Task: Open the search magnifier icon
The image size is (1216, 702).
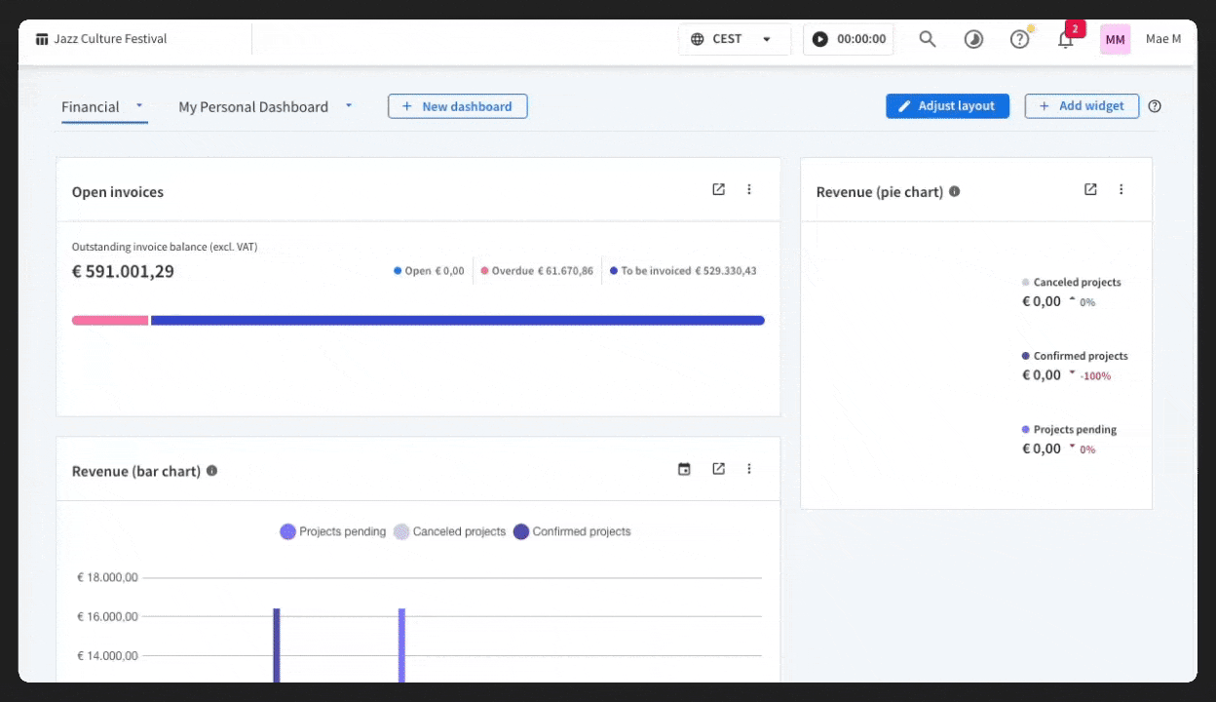Action: [928, 39]
